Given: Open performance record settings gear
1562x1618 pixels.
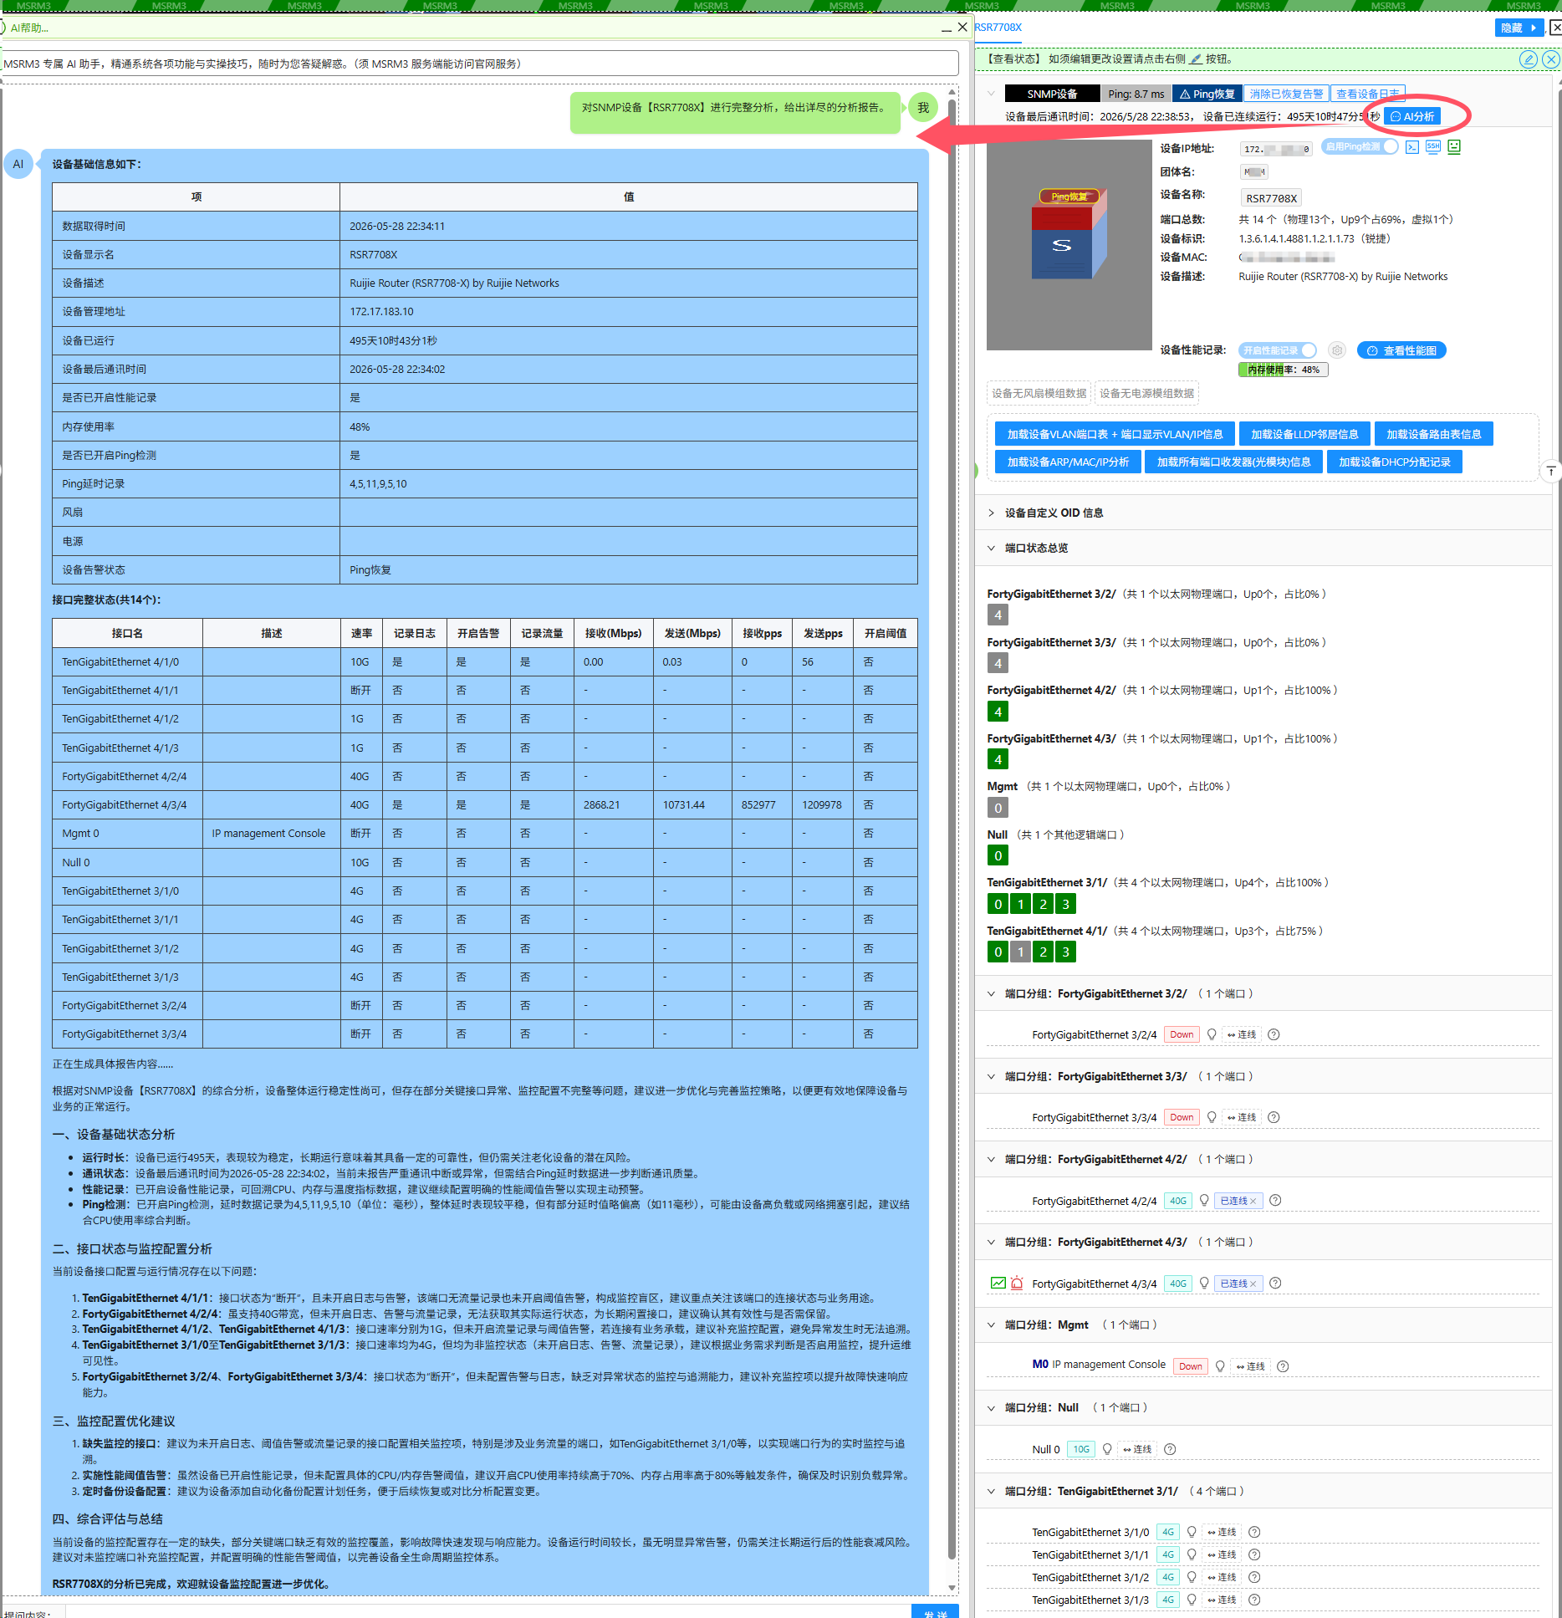Looking at the screenshot, I should [x=1337, y=350].
